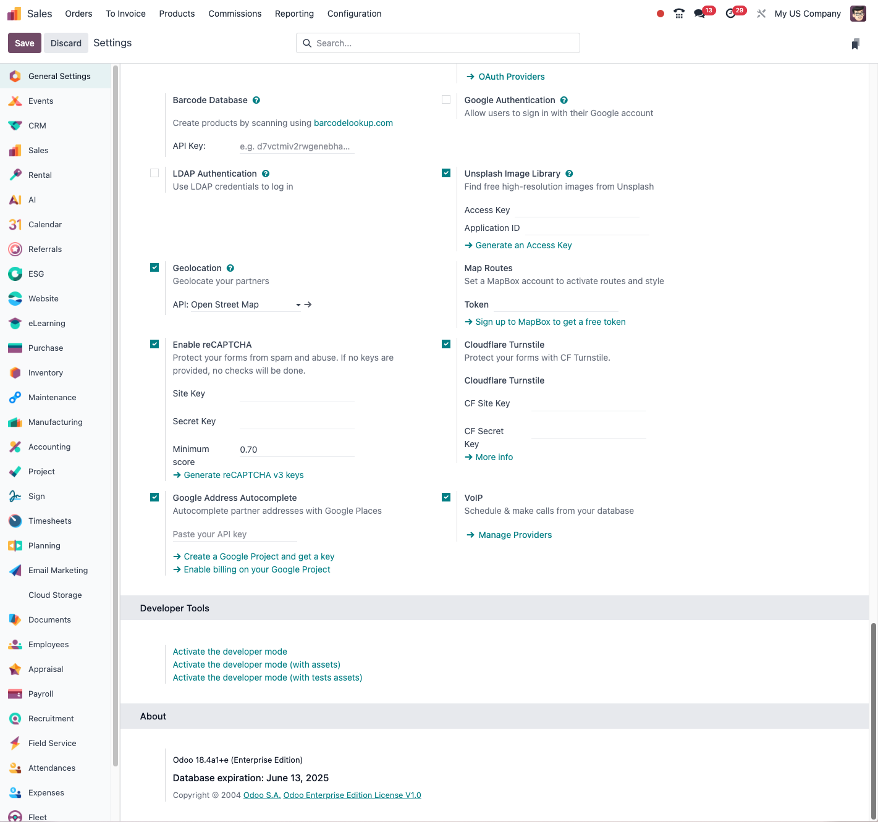Uncheck the Unsplash Image Library checkbox
878x822 pixels.
point(446,173)
